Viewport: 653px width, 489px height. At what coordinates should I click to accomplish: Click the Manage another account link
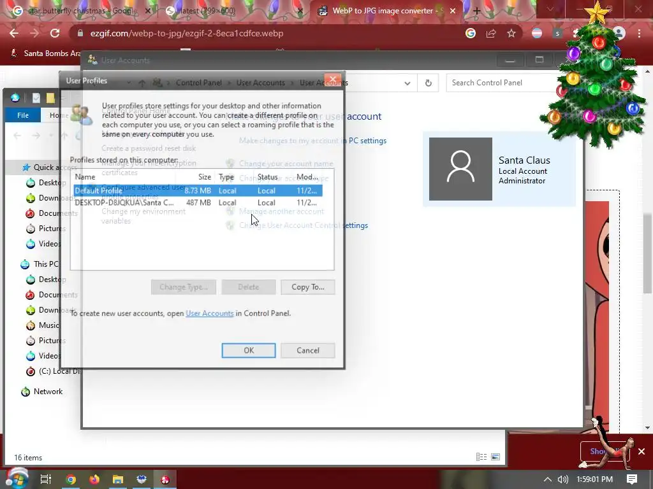(281, 211)
